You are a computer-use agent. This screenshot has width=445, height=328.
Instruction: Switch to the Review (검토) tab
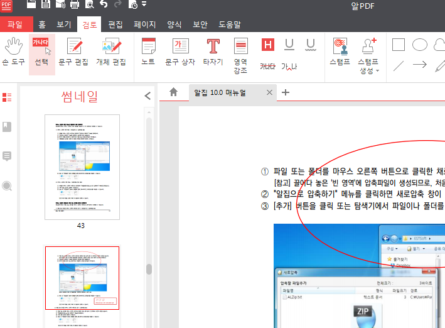[89, 25]
